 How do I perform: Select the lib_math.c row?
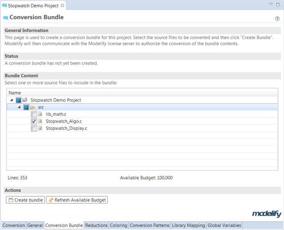pyautogui.click(x=142, y=114)
